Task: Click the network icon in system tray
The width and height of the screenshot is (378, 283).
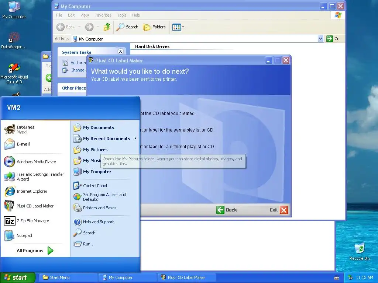Action: coord(351,278)
